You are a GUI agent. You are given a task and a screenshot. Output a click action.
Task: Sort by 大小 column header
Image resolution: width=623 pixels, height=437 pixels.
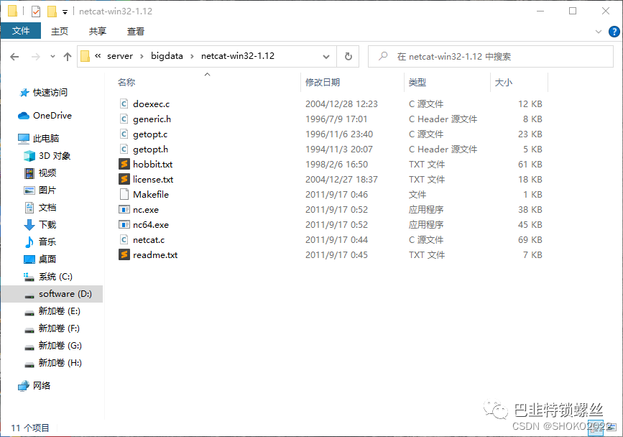point(504,82)
